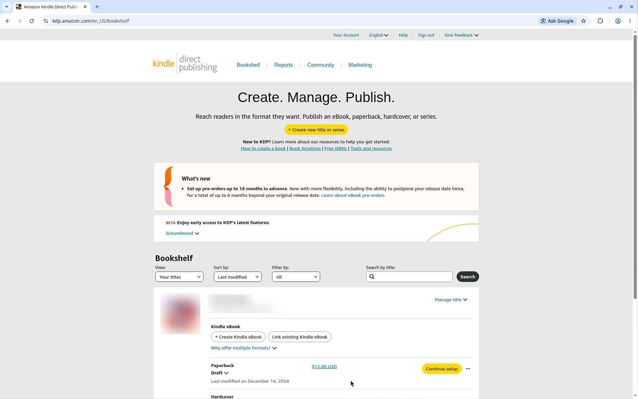This screenshot has width=638, height=399.
Task: Reload the KDP bookshelf page
Action: click(32, 21)
